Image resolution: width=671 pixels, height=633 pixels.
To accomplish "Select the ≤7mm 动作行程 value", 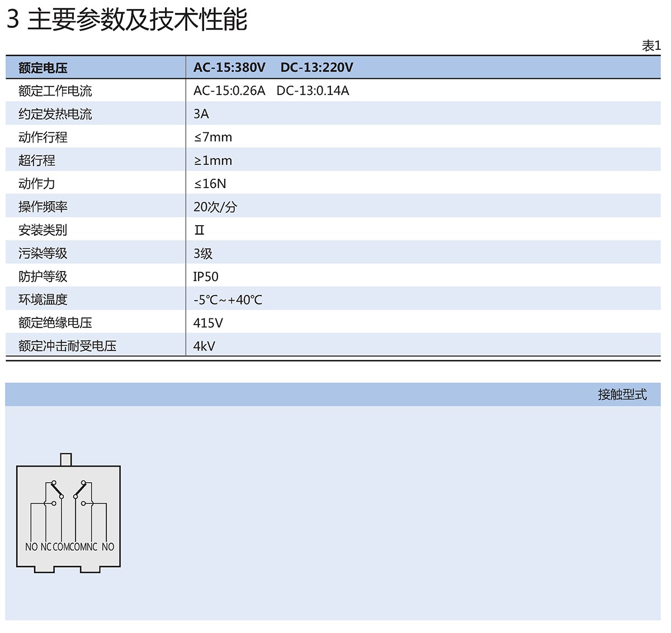I will [x=212, y=137].
